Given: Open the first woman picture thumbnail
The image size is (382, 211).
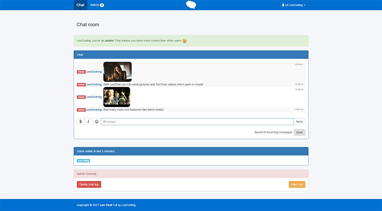Looking at the screenshot, I should pos(118,71).
